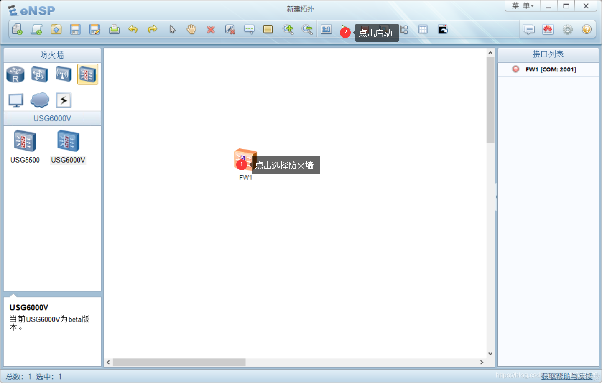
Task: Click the USG6000V section header
Action: click(x=52, y=119)
